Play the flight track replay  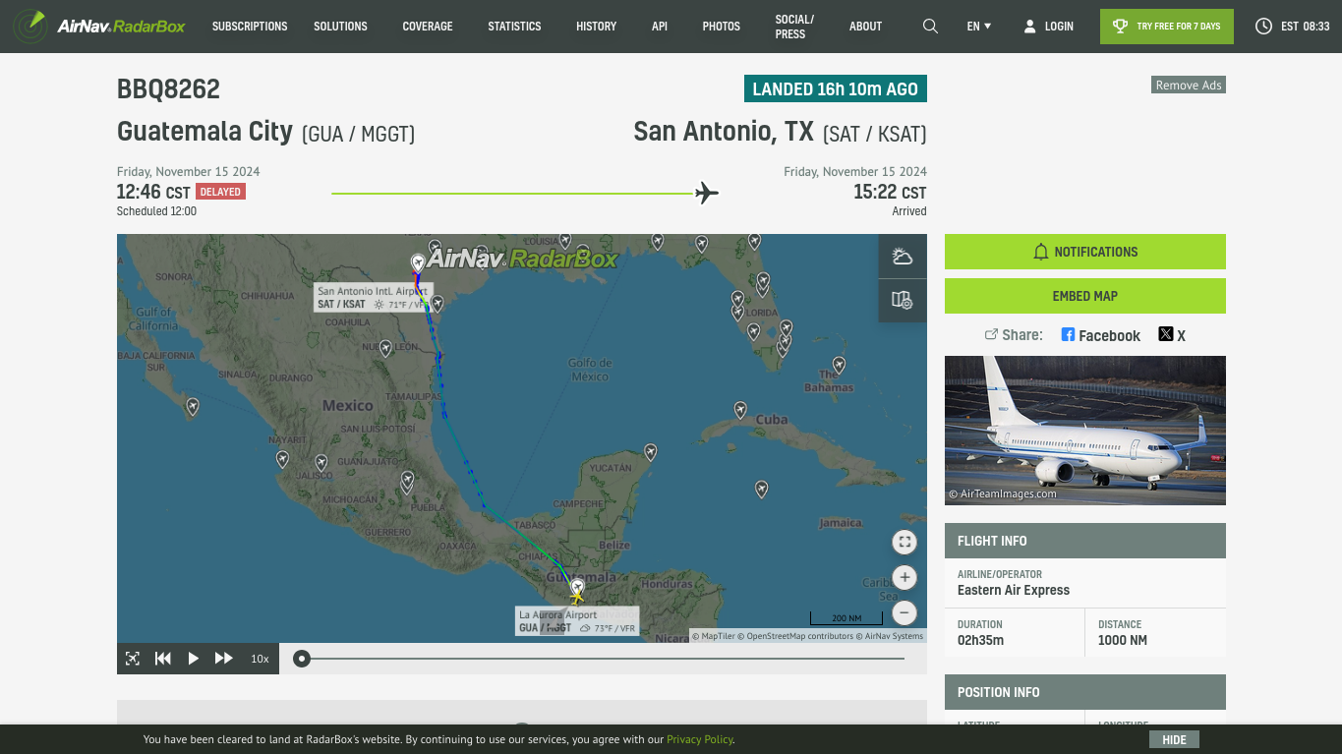click(194, 659)
